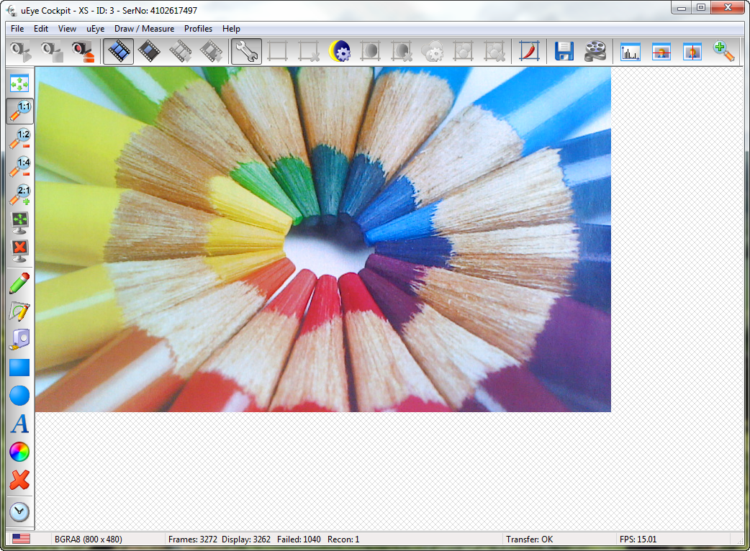The width and height of the screenshot is (750, 551).
Task: Select the blue rectangle draw tool
Action: tap(19, 368)
